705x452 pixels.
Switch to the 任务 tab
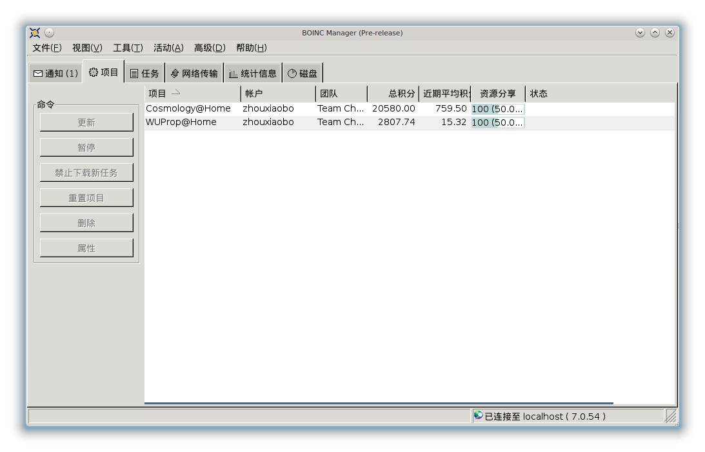(144, 74)
